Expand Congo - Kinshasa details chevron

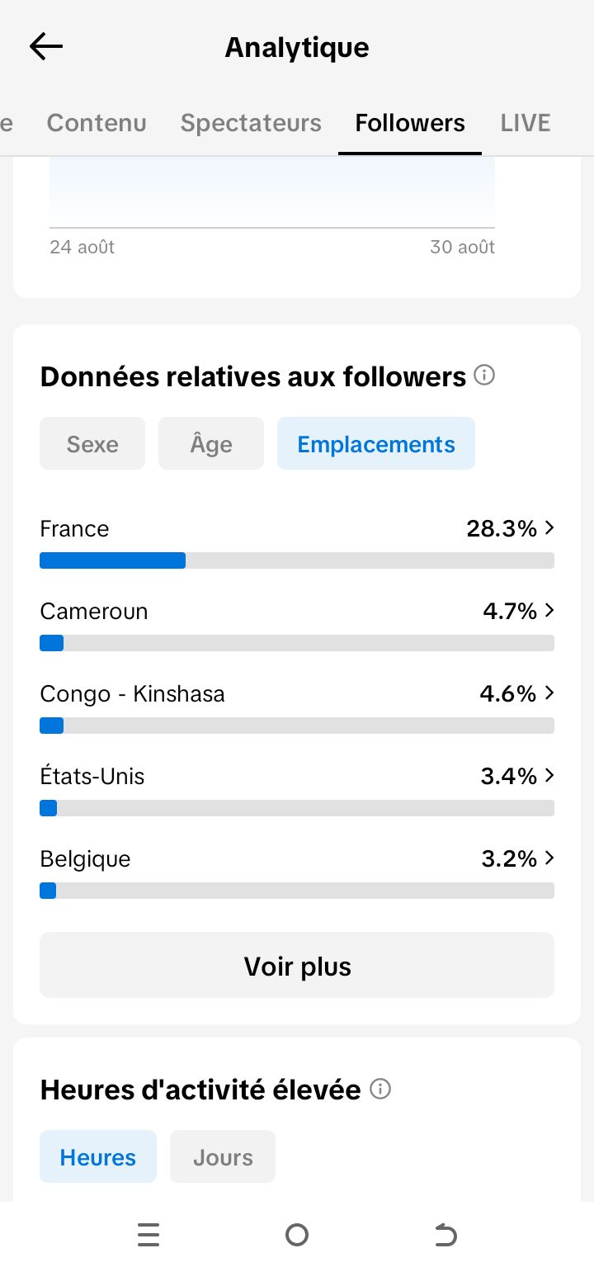coord(549,693)
